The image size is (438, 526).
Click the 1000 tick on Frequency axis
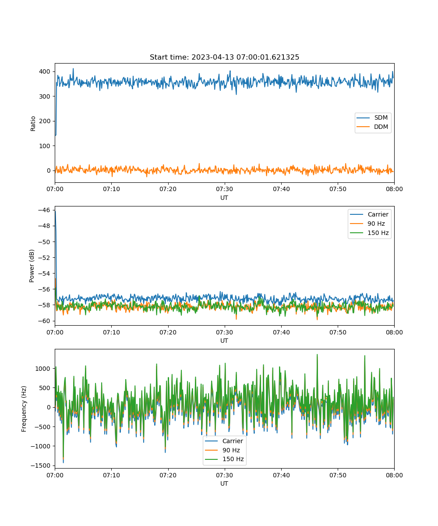[x=43, y=369]
